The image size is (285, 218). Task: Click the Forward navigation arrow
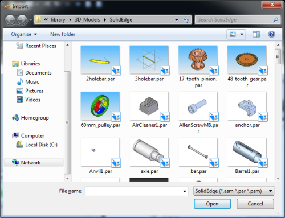22,20
